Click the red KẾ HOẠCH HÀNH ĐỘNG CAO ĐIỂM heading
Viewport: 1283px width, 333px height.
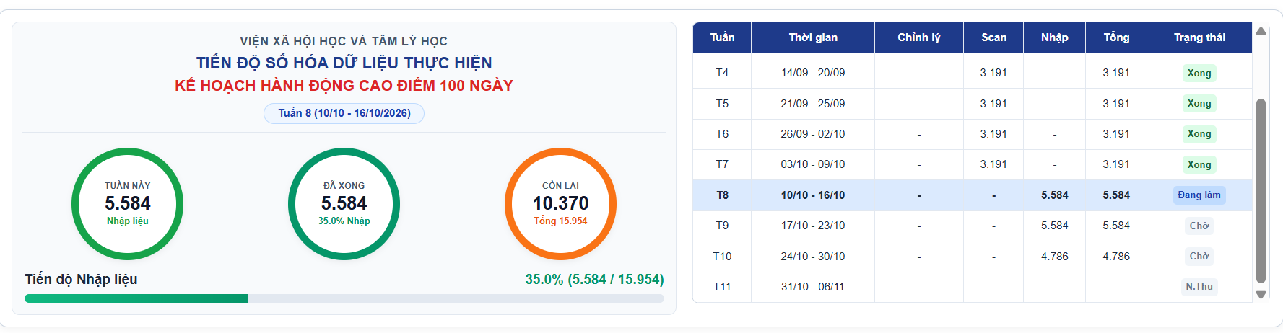344,86
